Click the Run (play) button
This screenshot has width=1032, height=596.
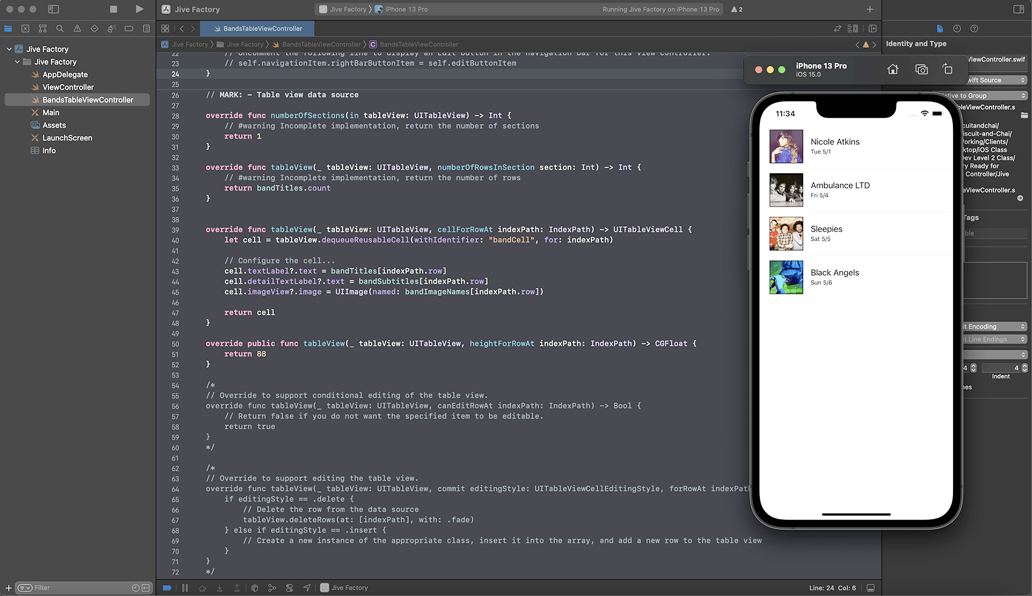pyautogui.click(x=139, y=9)
